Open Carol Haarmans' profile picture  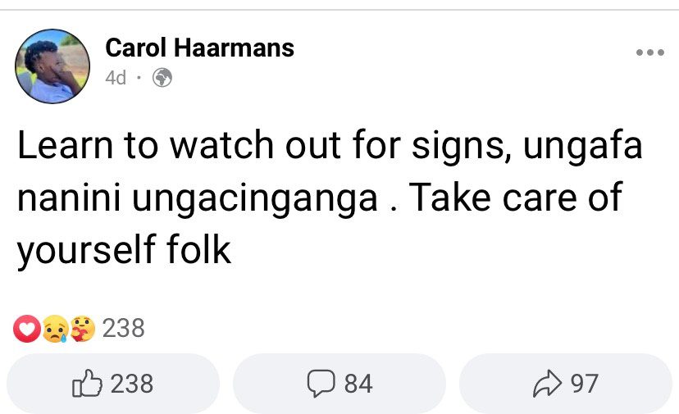click(52, 66)
